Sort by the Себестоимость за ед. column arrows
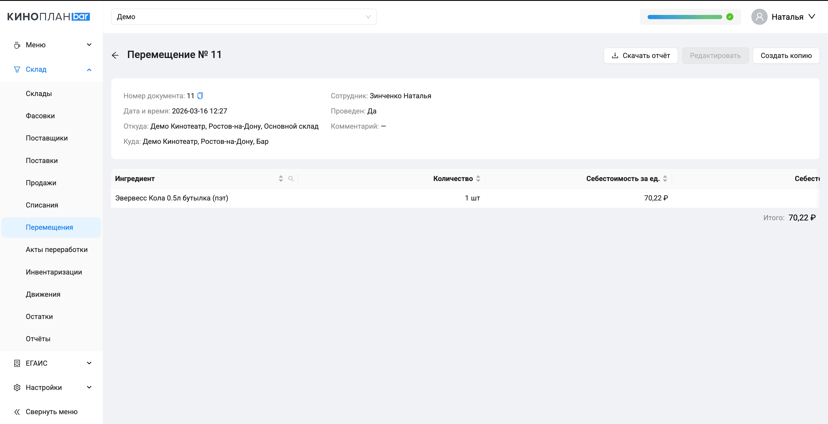The width and height of the screenshot is (828, 424). coord(665,178)
